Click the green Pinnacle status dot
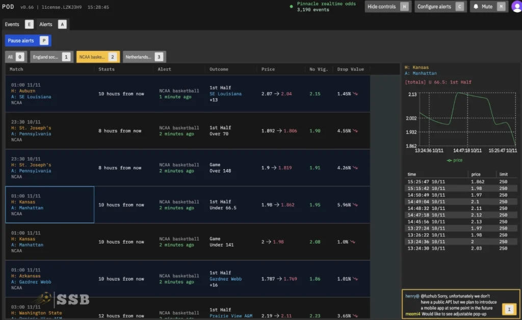Viewport: 522px width, 320px height. click(291, 7)
